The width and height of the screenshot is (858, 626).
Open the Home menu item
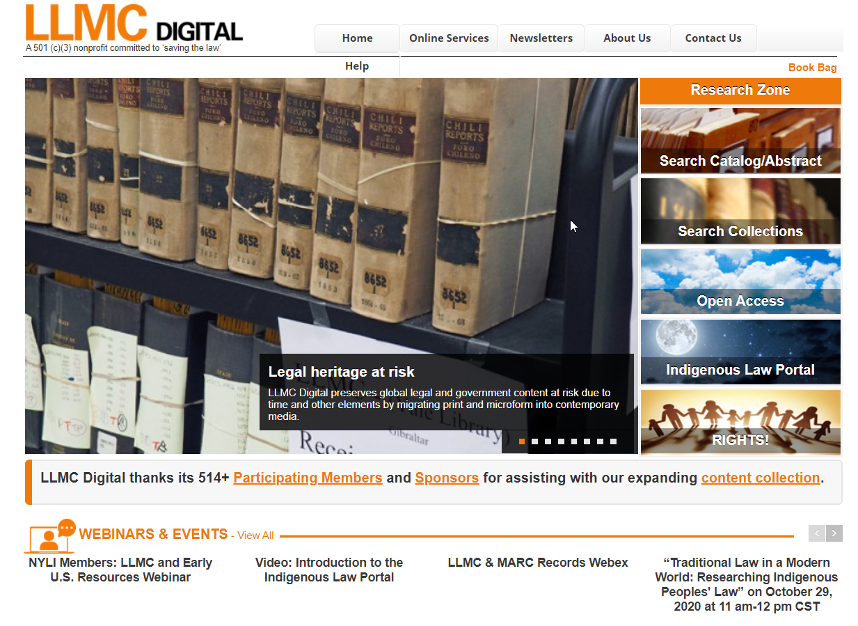pos(358,38)
